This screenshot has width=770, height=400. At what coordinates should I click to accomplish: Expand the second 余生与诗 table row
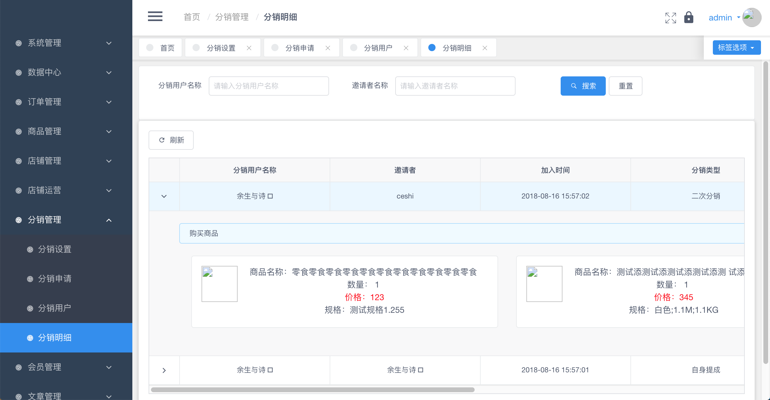tap(164, 370)
